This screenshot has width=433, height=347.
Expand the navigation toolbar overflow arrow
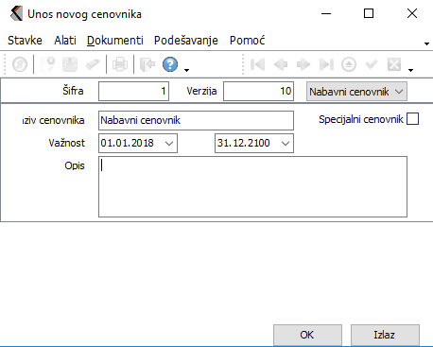tap(410, 70)
